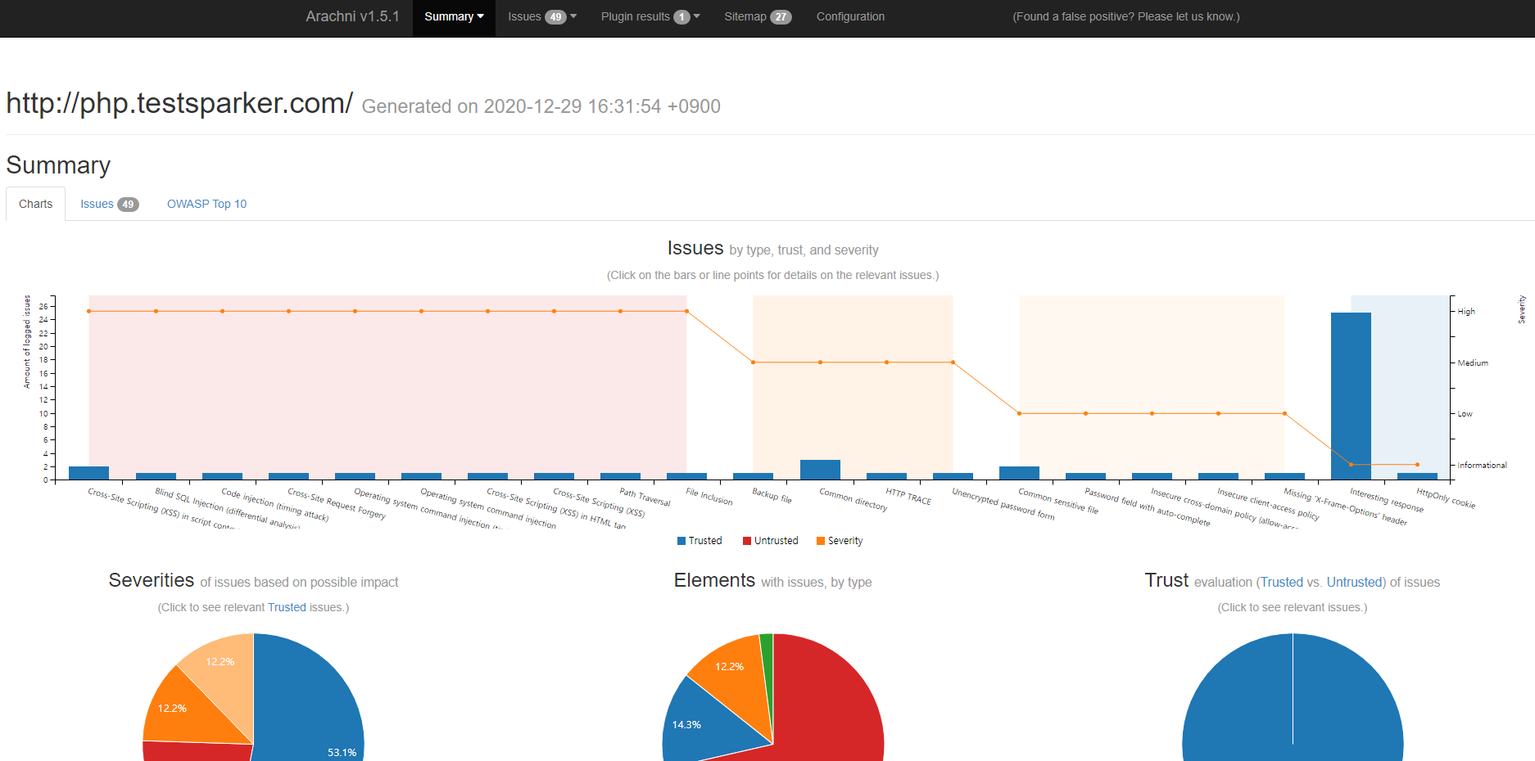Image resolution: width=1535 pixels, height=761 pixels.
Task: Expand the Plugin results dropdown menu
Action: coord(650,17)
